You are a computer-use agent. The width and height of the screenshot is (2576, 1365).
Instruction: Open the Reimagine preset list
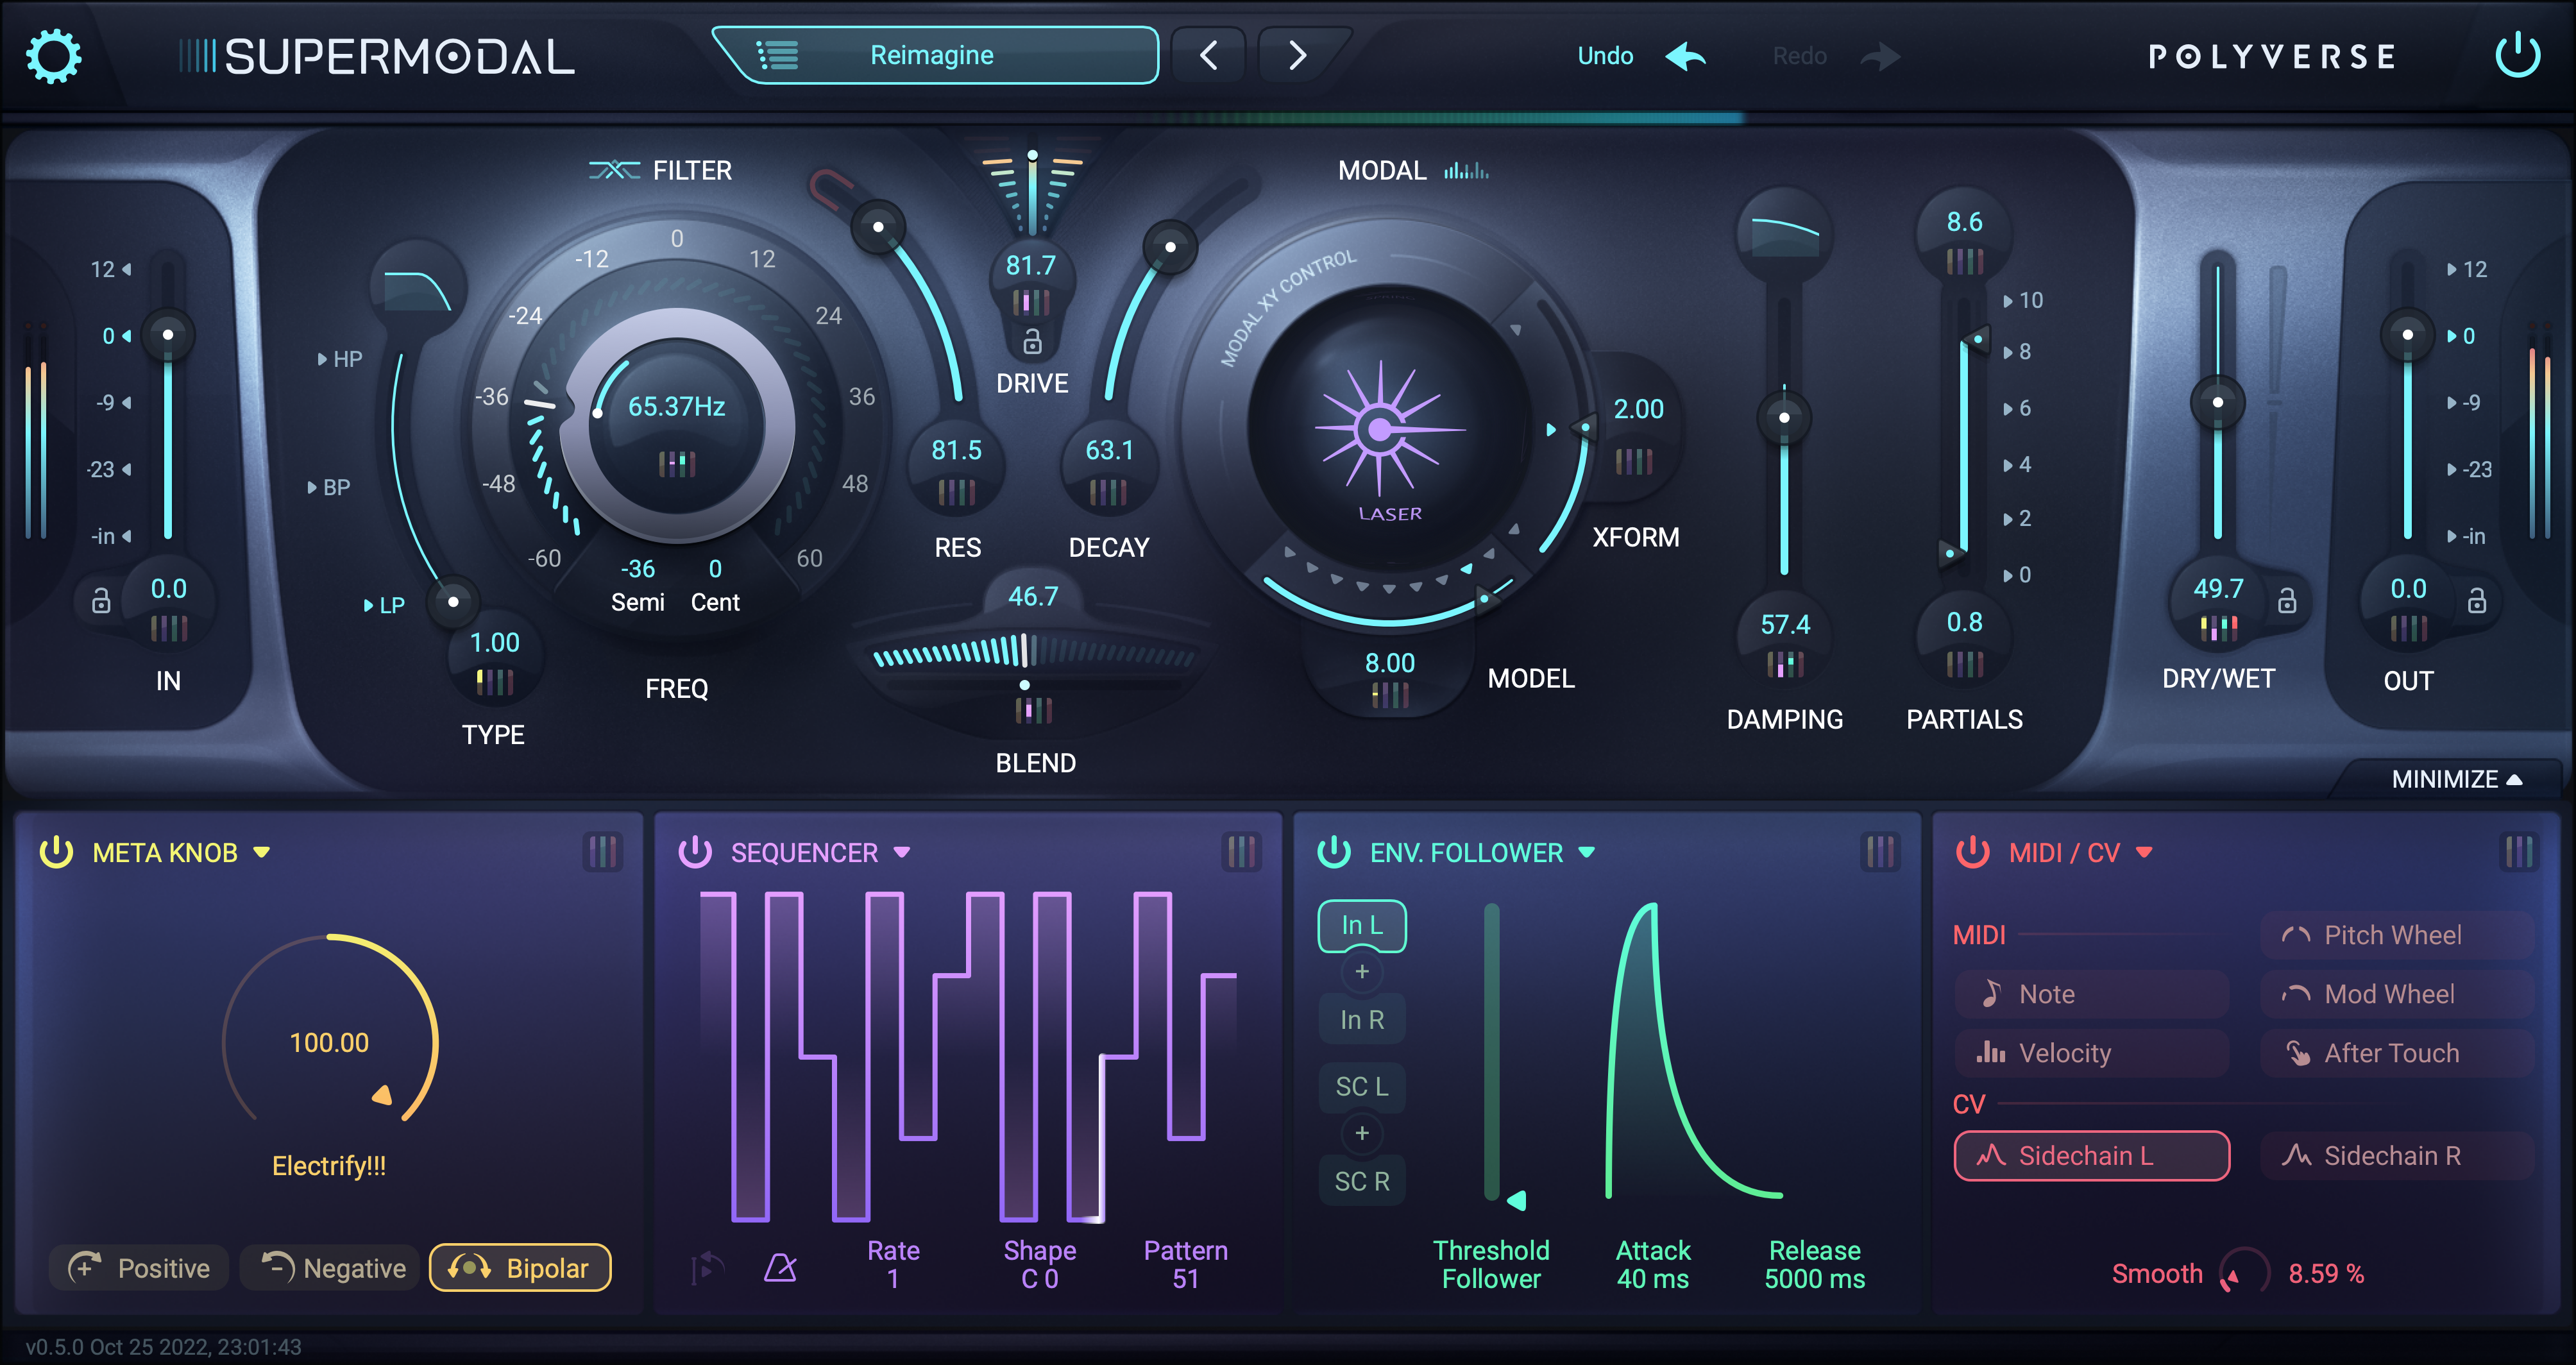click(935, 55)
